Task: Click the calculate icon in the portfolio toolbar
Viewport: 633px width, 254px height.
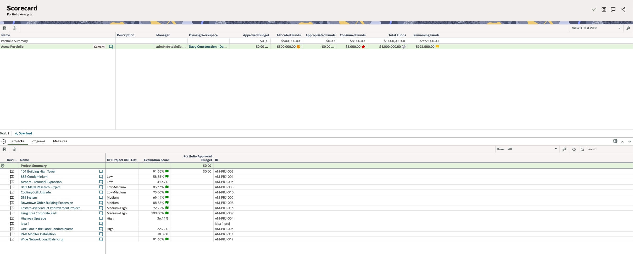Action: 14,28
